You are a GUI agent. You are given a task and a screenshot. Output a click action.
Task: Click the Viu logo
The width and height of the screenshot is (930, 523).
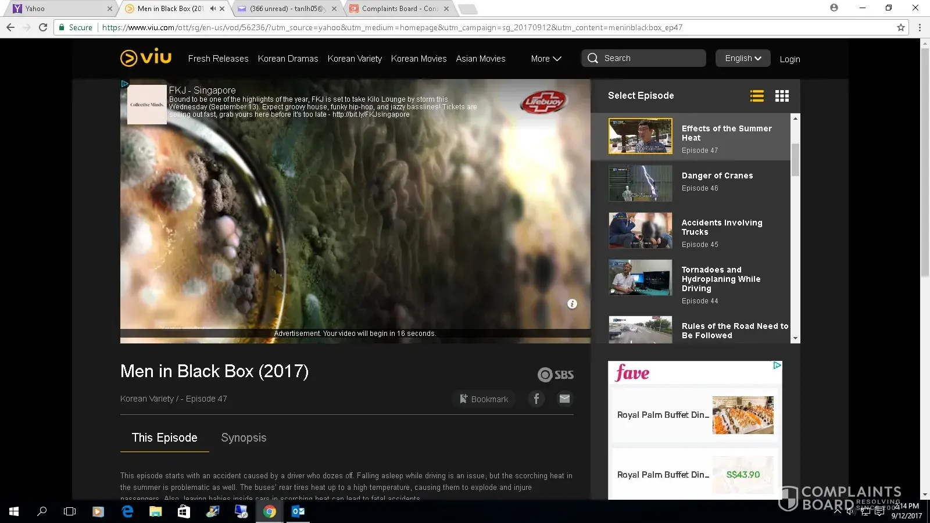pyautogui.click(x=145, y=58)
